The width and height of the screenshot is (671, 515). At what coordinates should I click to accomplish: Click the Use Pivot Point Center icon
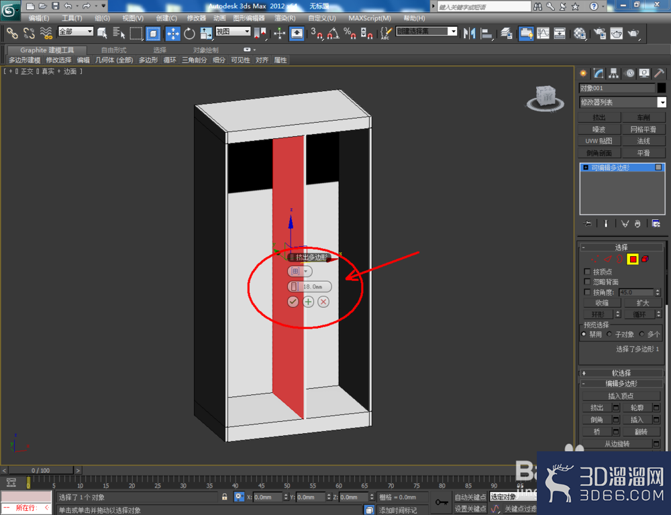pyautogui.click(x=260, y=33)
